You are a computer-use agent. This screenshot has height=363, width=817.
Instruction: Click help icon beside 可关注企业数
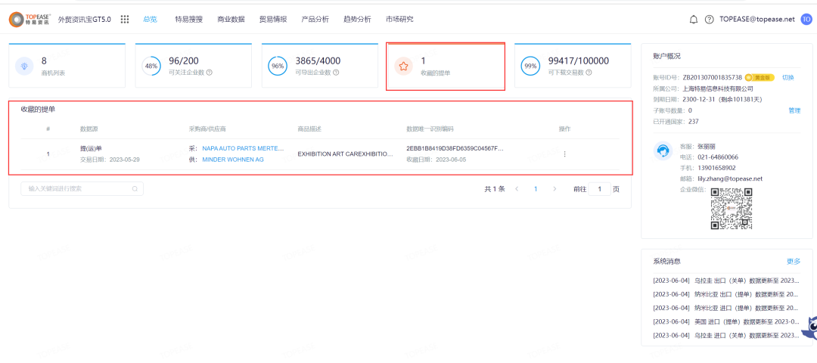click(x=210, y=73)
